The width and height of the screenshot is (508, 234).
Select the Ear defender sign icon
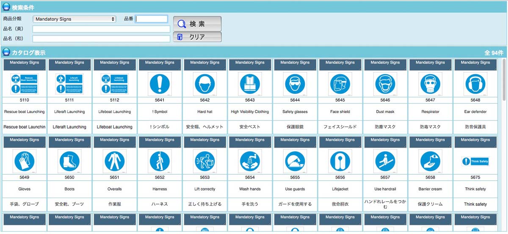pos(475,84)
